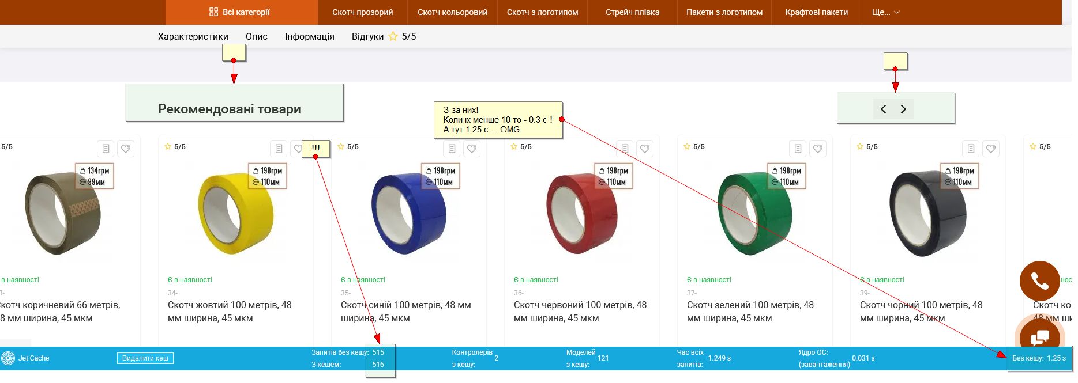Click brown tape 134грм weight badge
1078x383 pixels.
(x=95, y=170)
